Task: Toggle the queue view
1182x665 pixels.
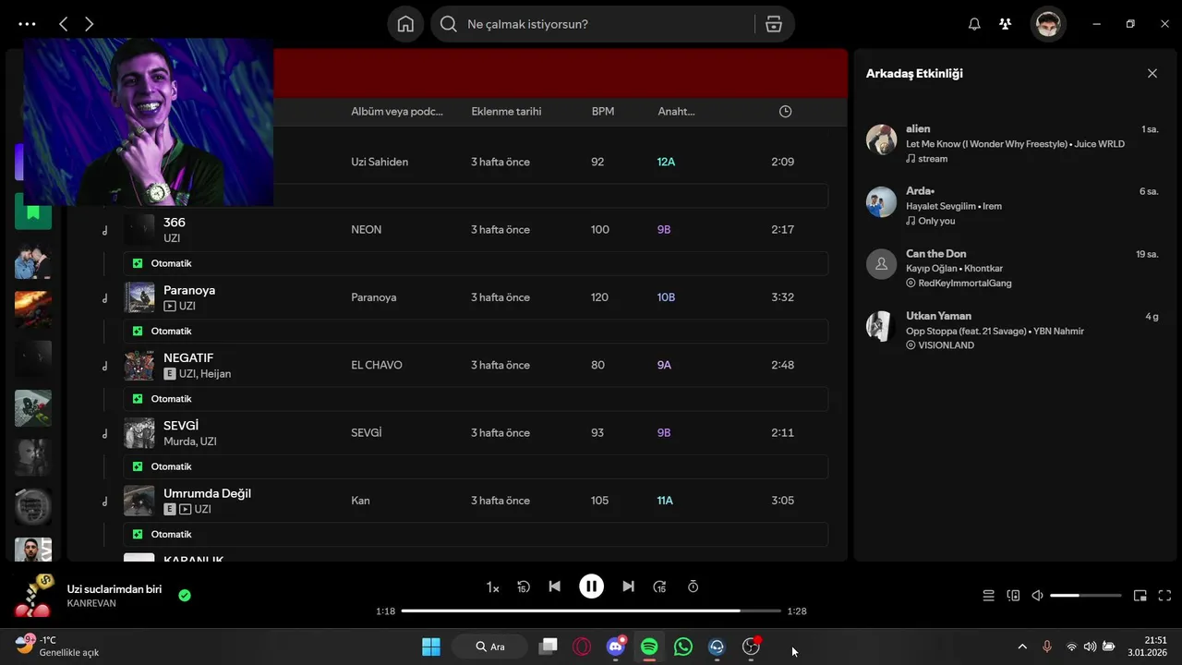Action: point(988,596)
